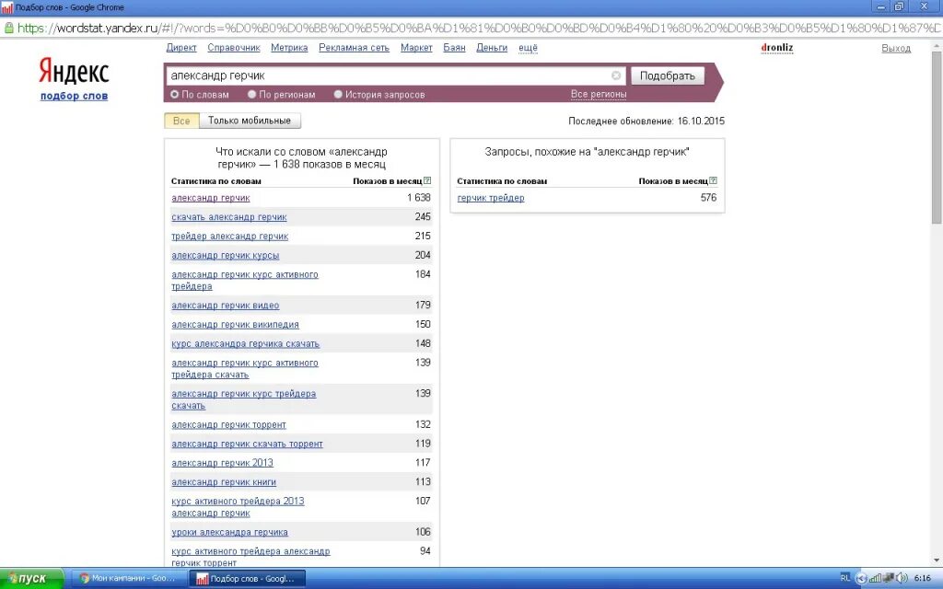Open query 'александр герчик скачать торрент'
This screenshot has width=943, height=589.
pos(247,445)
